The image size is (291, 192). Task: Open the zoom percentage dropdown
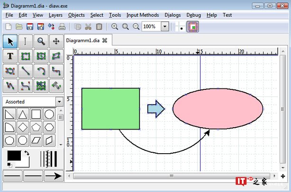[x=164, y=26]
